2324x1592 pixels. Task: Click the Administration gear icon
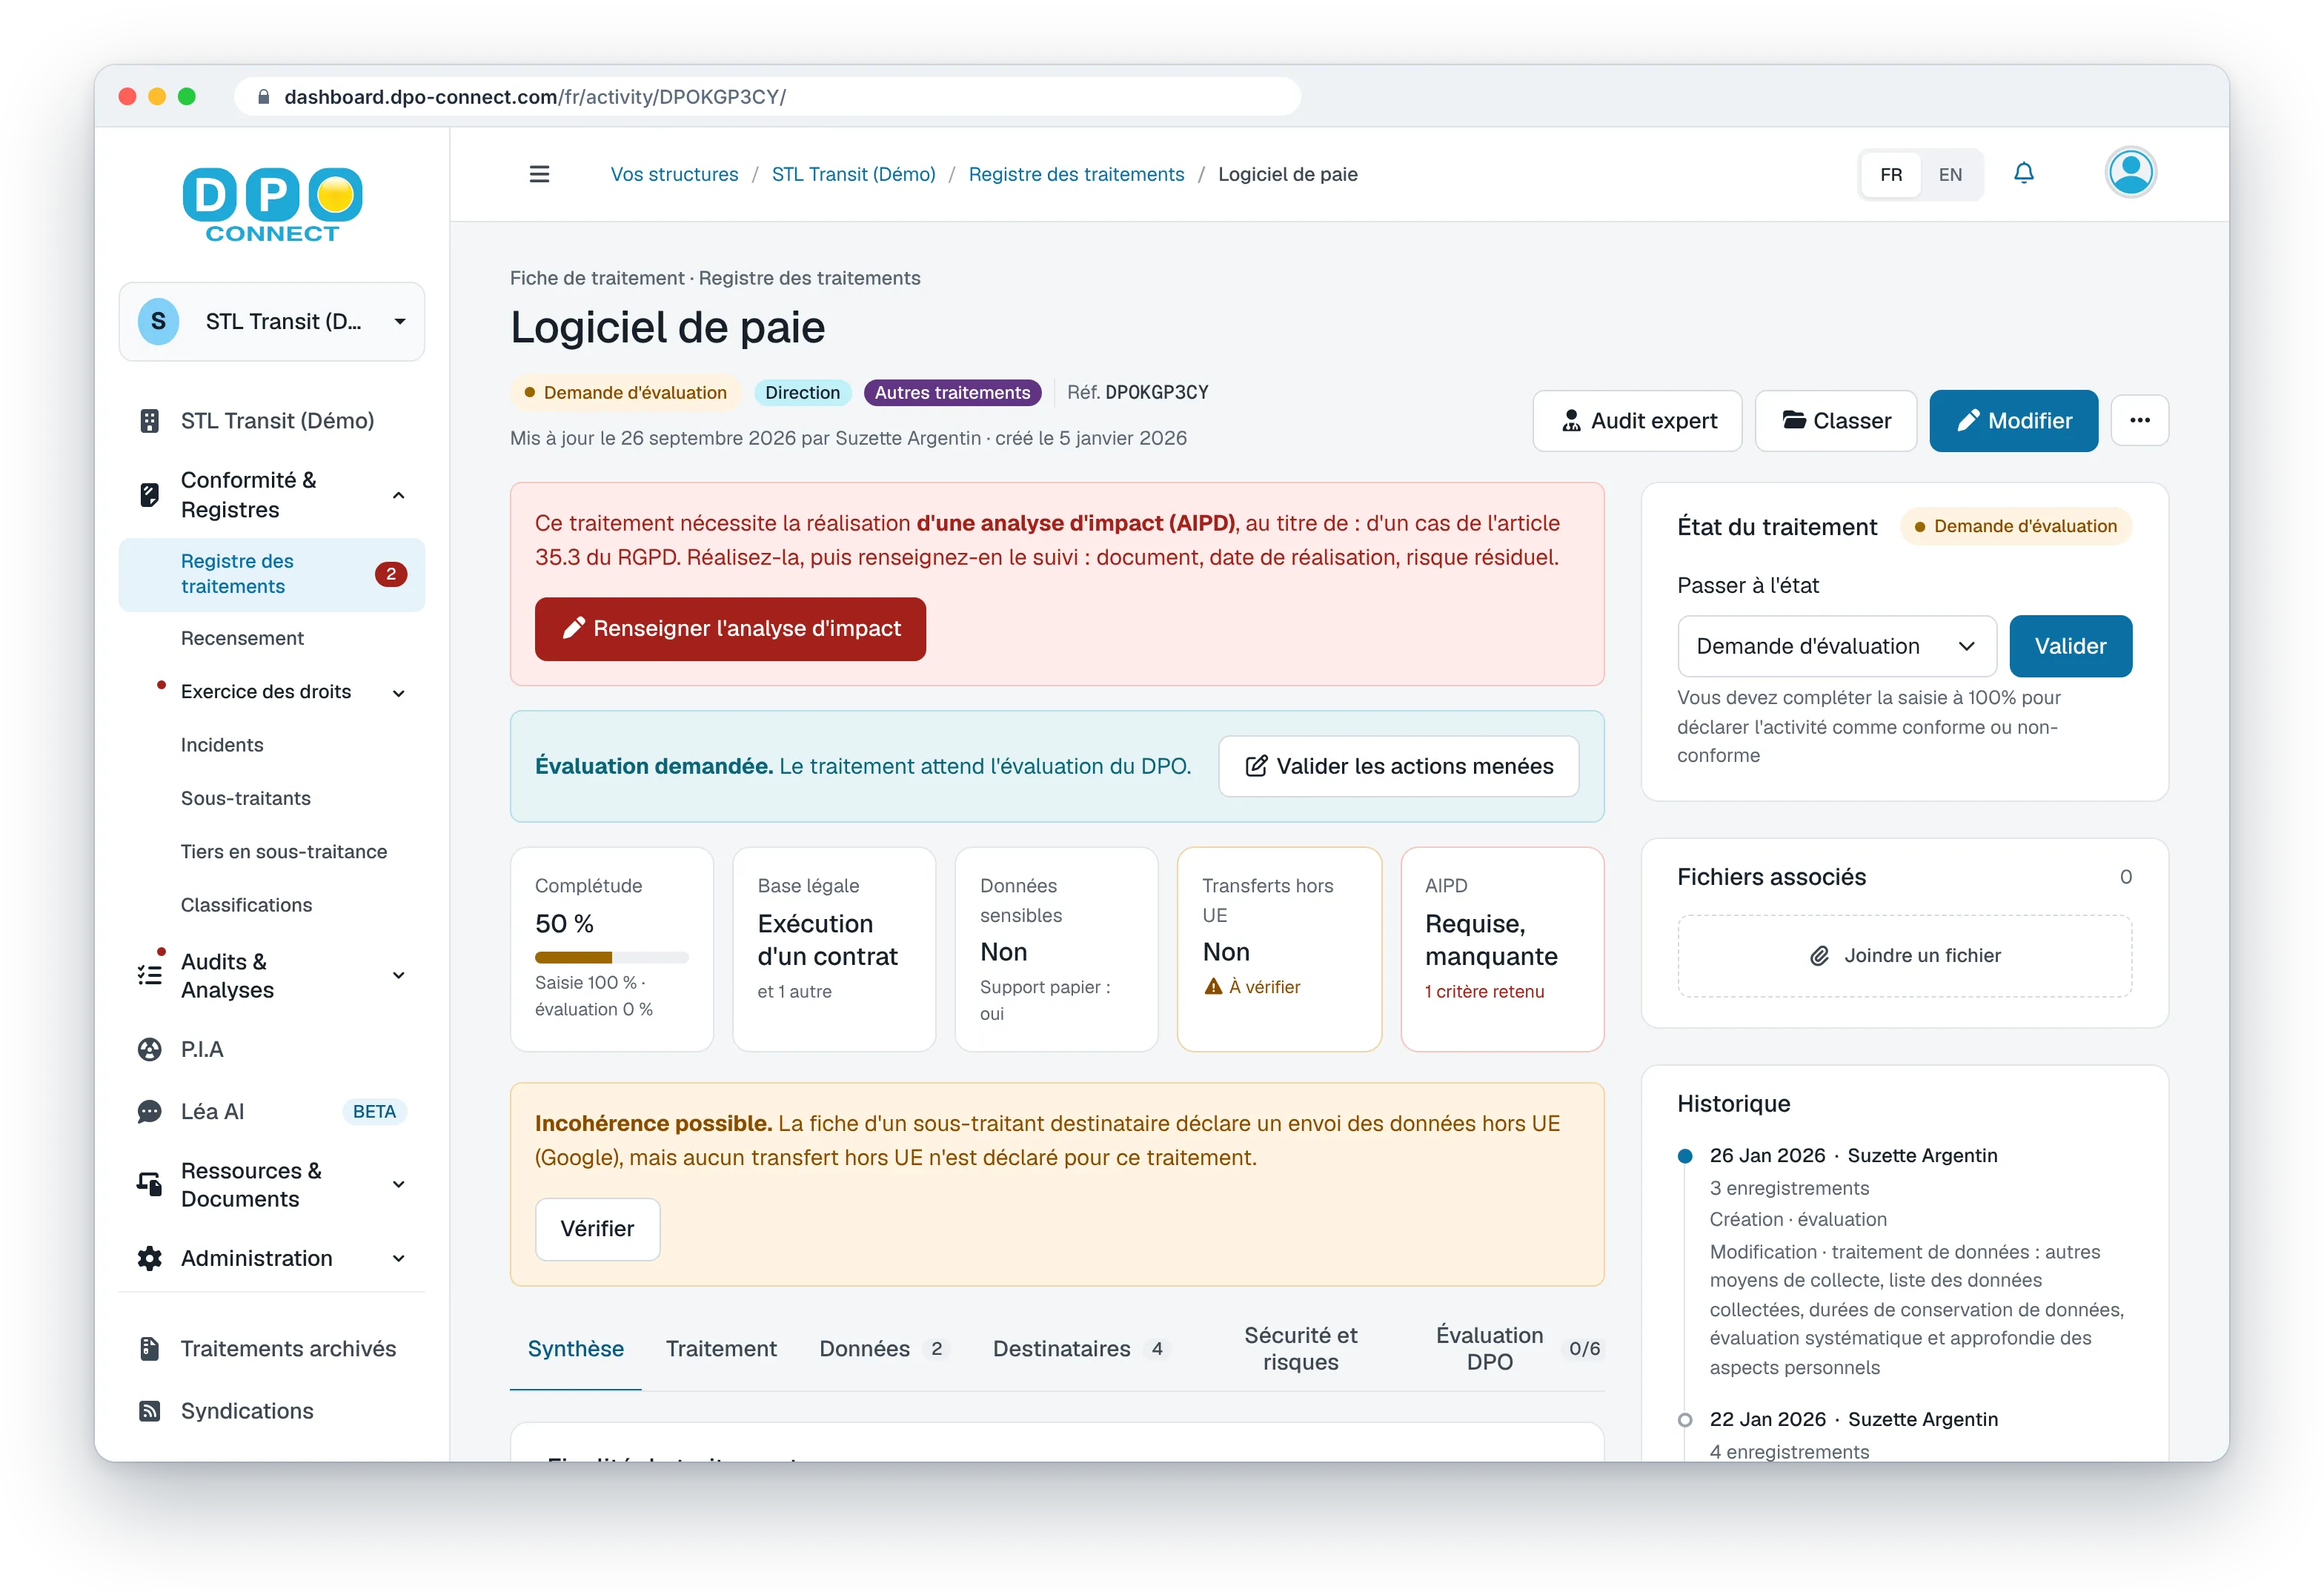pos(149,1258)
